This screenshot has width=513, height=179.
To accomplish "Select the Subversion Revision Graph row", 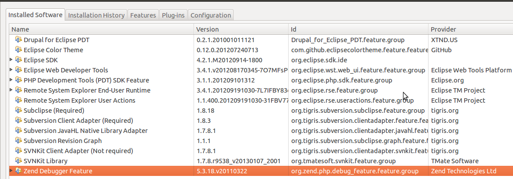I will (x=261, y=141).
